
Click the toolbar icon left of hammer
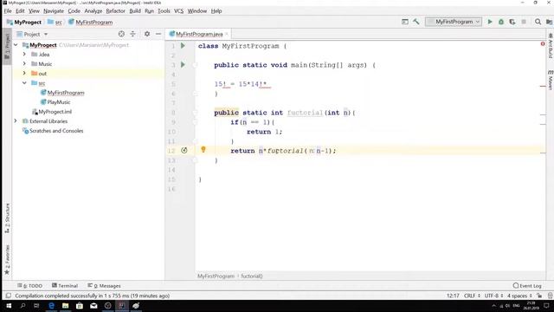[x=405, y=22]
